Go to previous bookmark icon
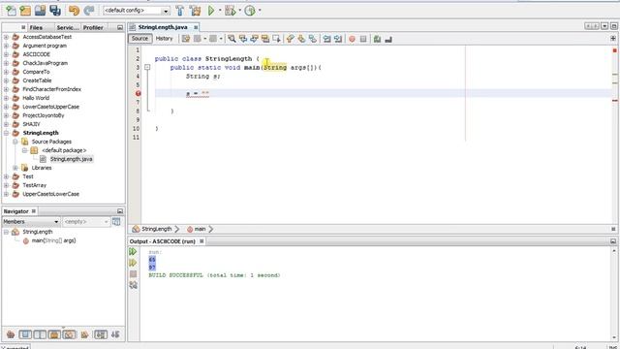 pos(291,39)
